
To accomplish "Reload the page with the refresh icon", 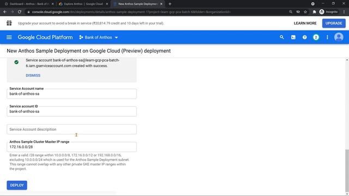I will 20,12.
